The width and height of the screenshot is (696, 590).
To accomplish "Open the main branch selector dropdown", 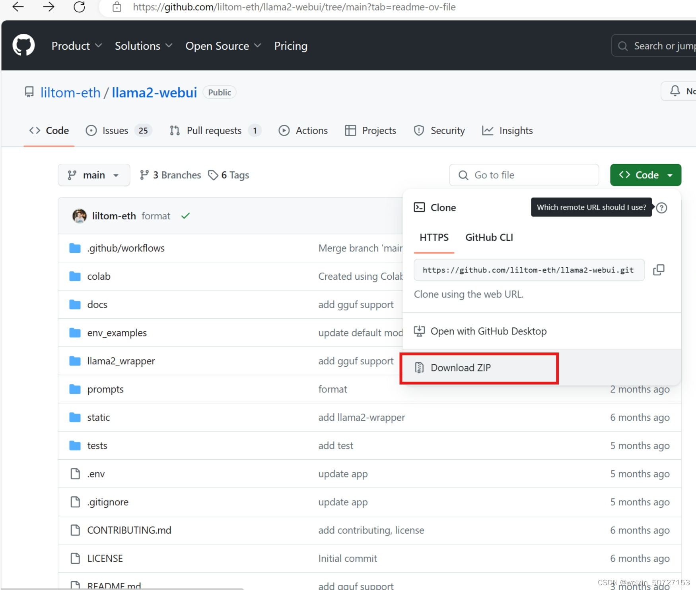I will pyautogui.click(x=94, y=175).
